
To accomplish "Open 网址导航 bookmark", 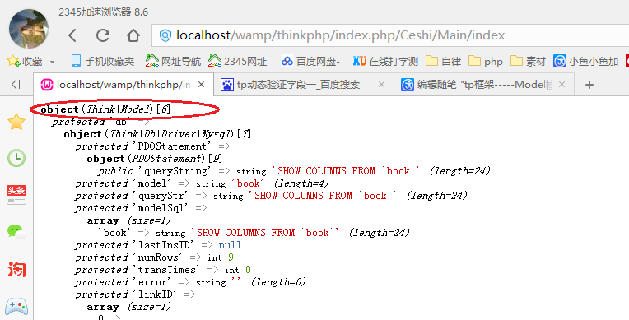I will pyautogui.click(x=173, y=62).
